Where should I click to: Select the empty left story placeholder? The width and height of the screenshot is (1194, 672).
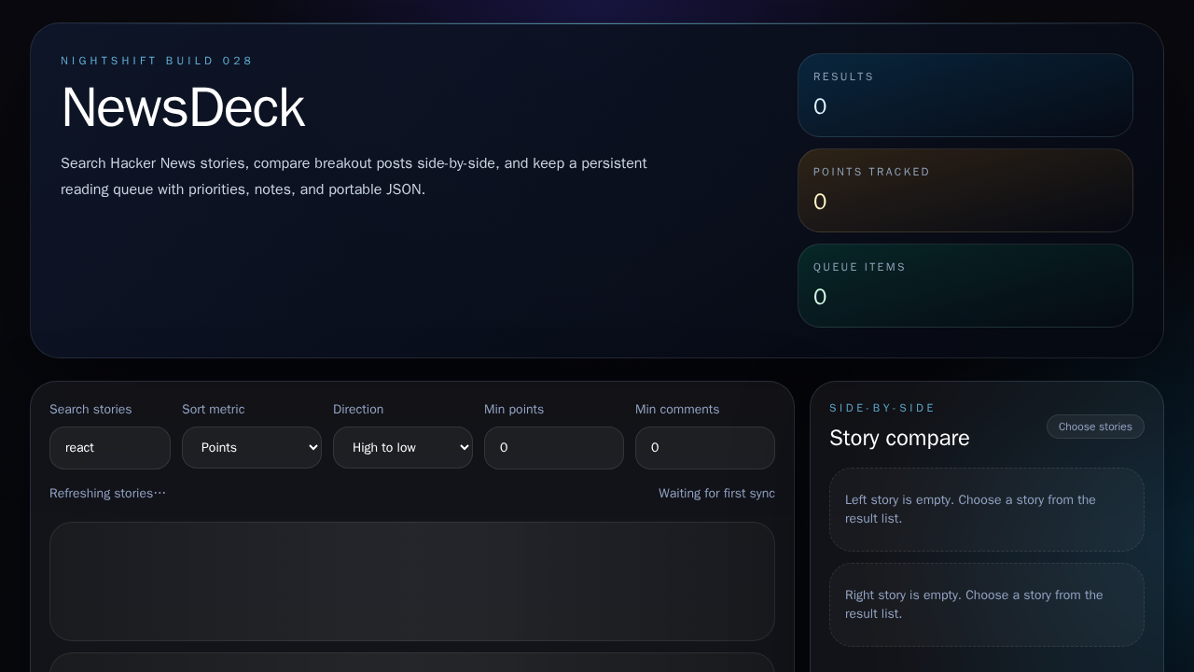click(986, 510)
